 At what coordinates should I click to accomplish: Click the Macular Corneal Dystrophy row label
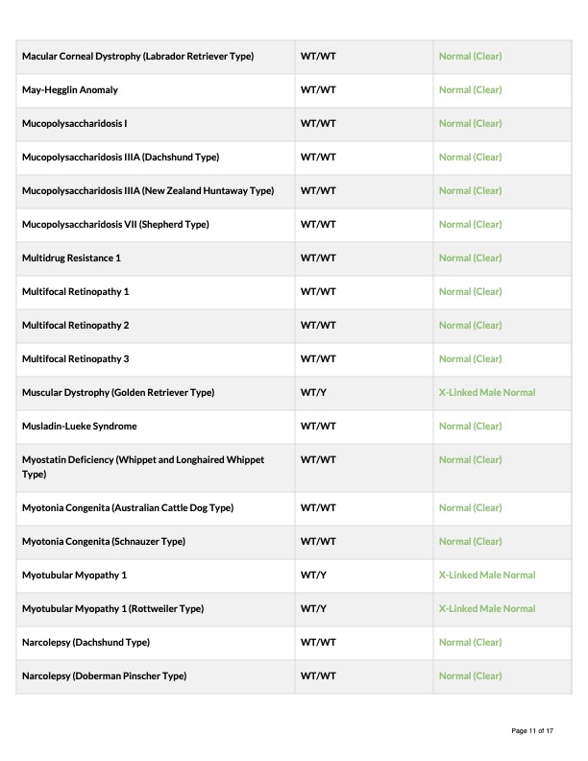(137, 57)
